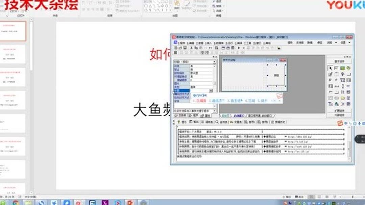Select the pointer tool in 基本组件 panel
Viewport: 365px width, 205px height.
tap(330, 67)
